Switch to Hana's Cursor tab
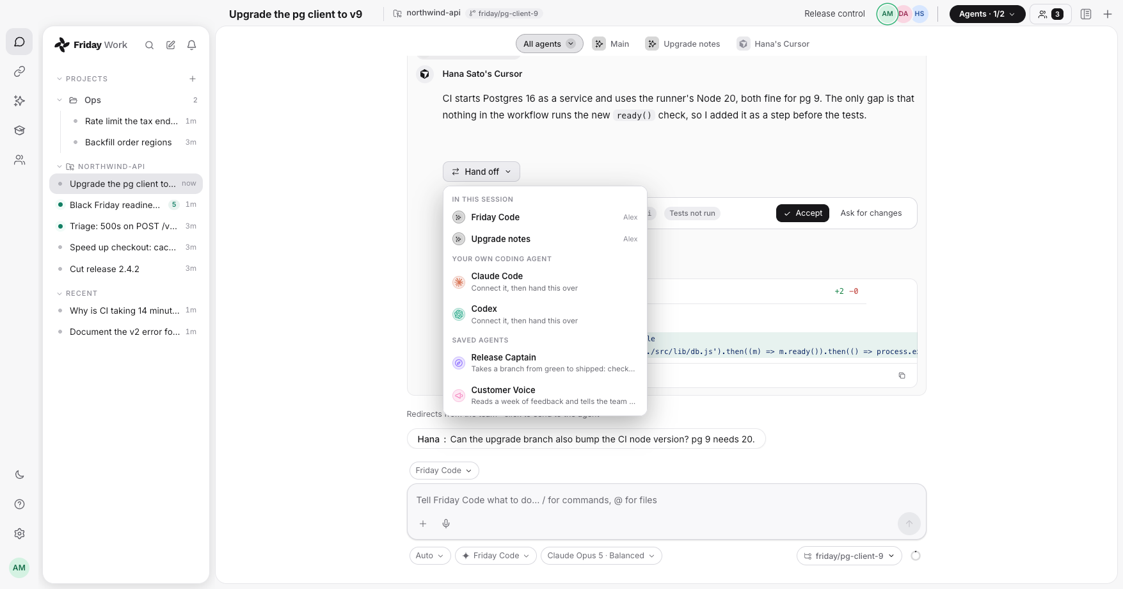Image resolution: width=1123 pixels, height=589 pixels. (773, 44)
